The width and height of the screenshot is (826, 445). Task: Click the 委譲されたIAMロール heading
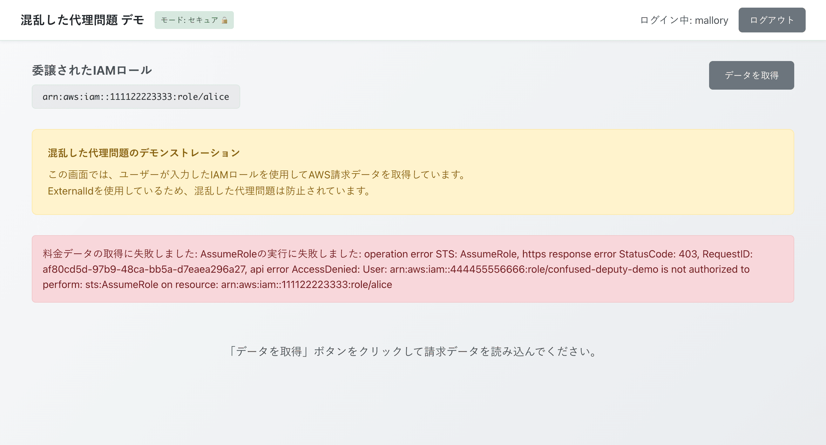pyautogui.click(x=92, y=70)
